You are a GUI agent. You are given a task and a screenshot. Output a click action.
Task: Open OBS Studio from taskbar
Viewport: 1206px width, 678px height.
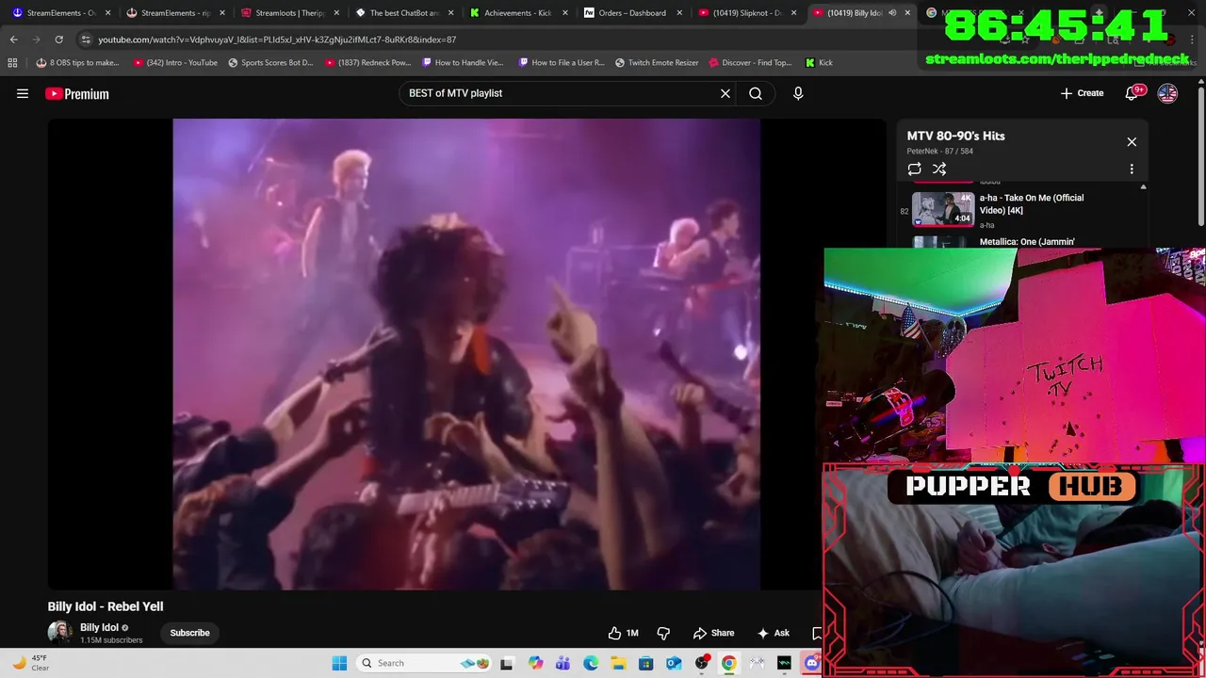tap(701, 663)
